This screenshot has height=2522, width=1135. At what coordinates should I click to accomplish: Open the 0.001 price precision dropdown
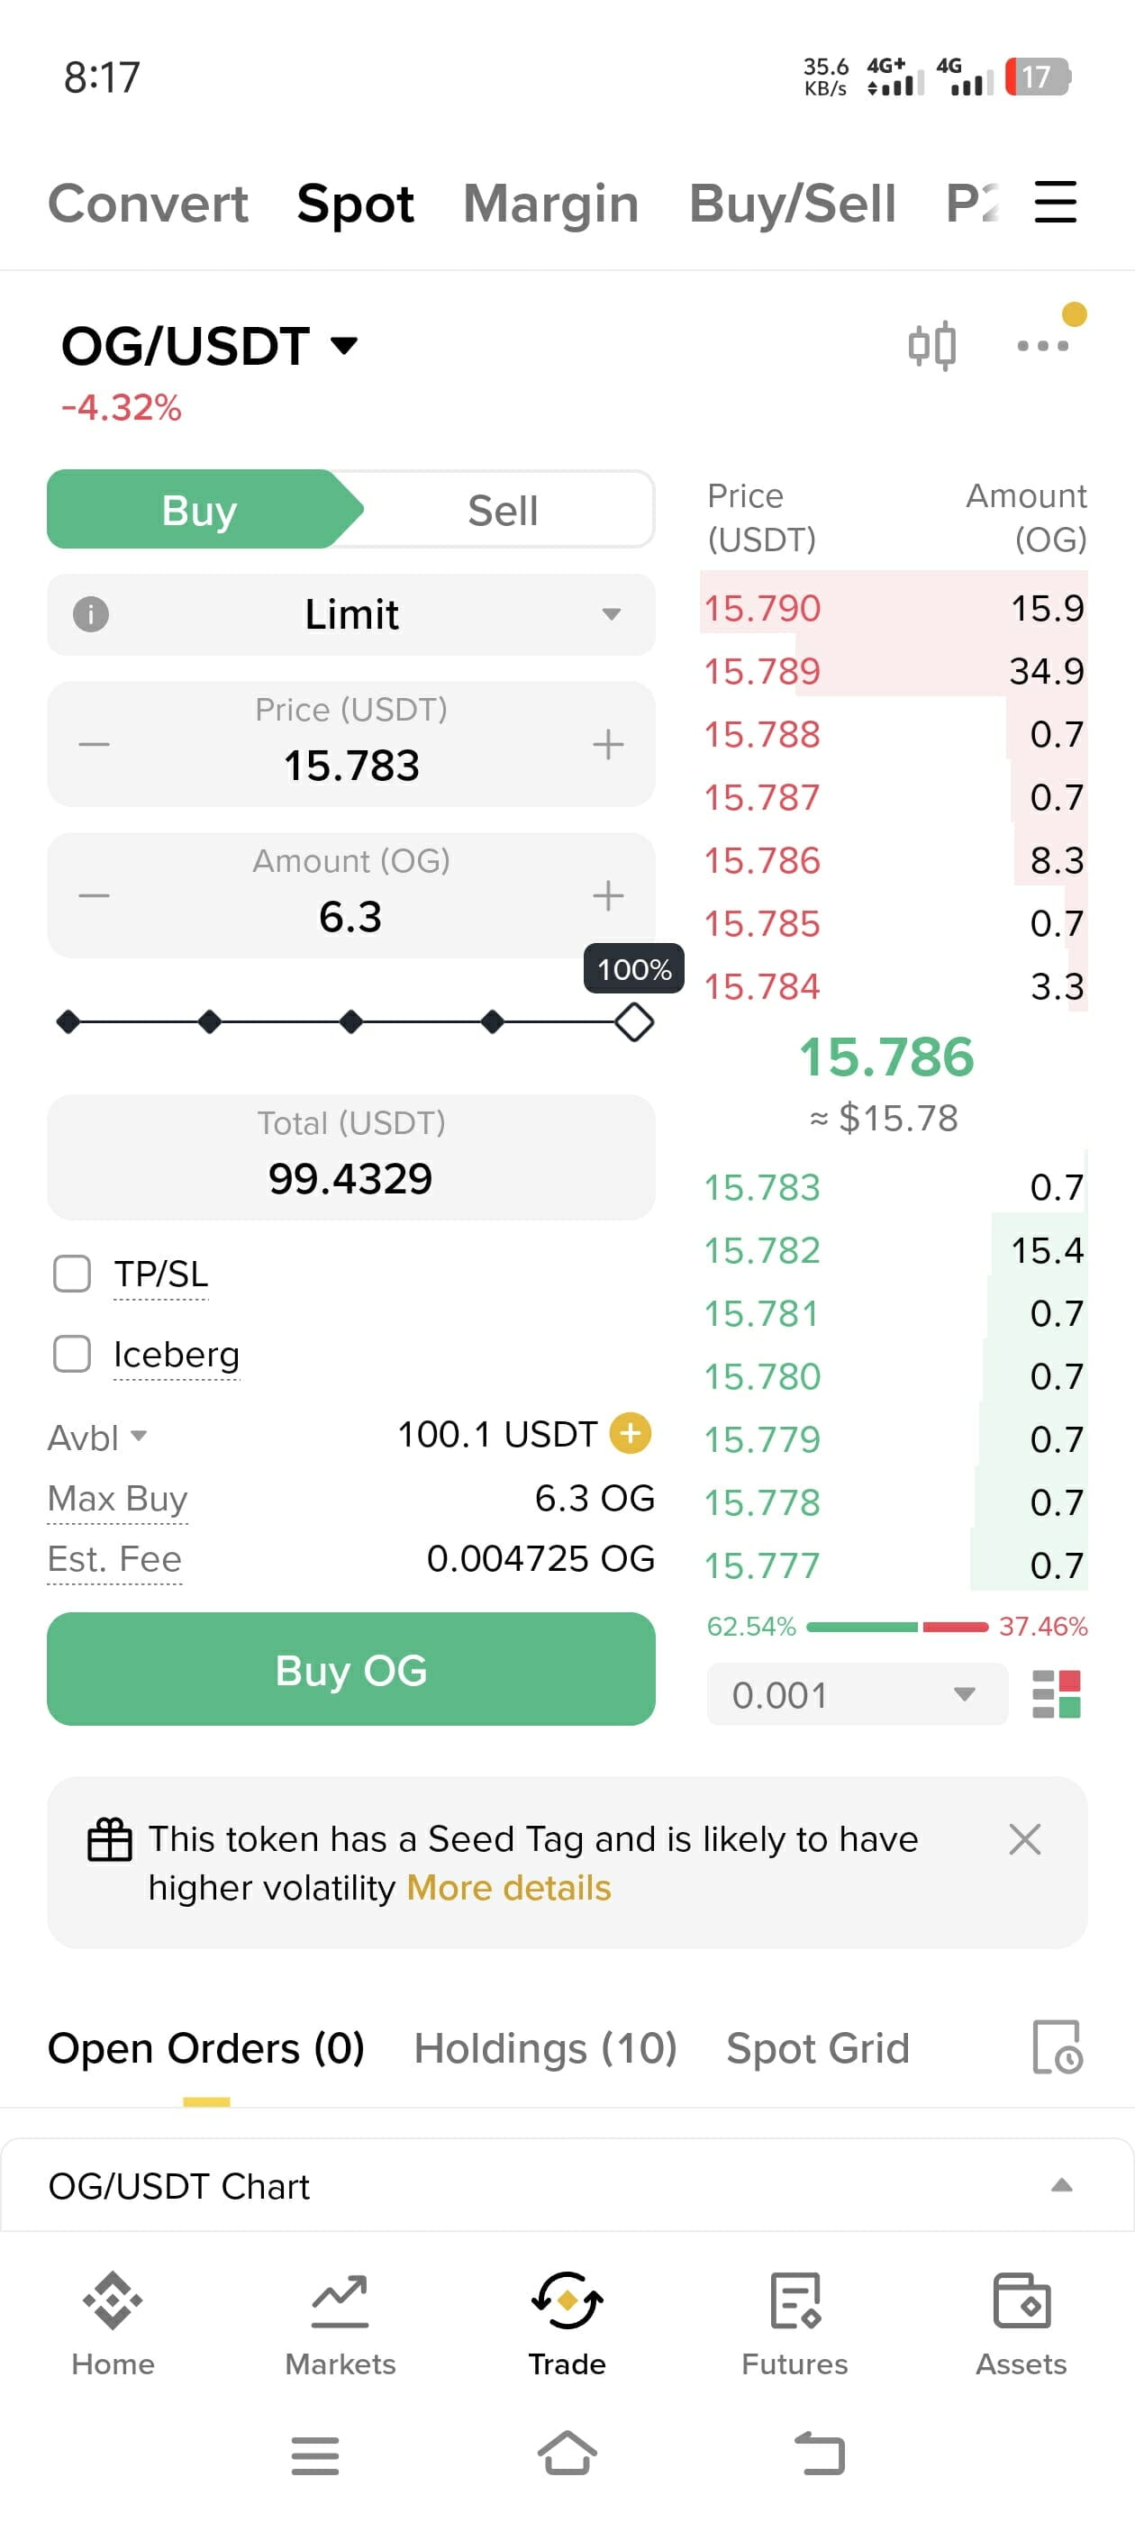[x=857, y=1695]
